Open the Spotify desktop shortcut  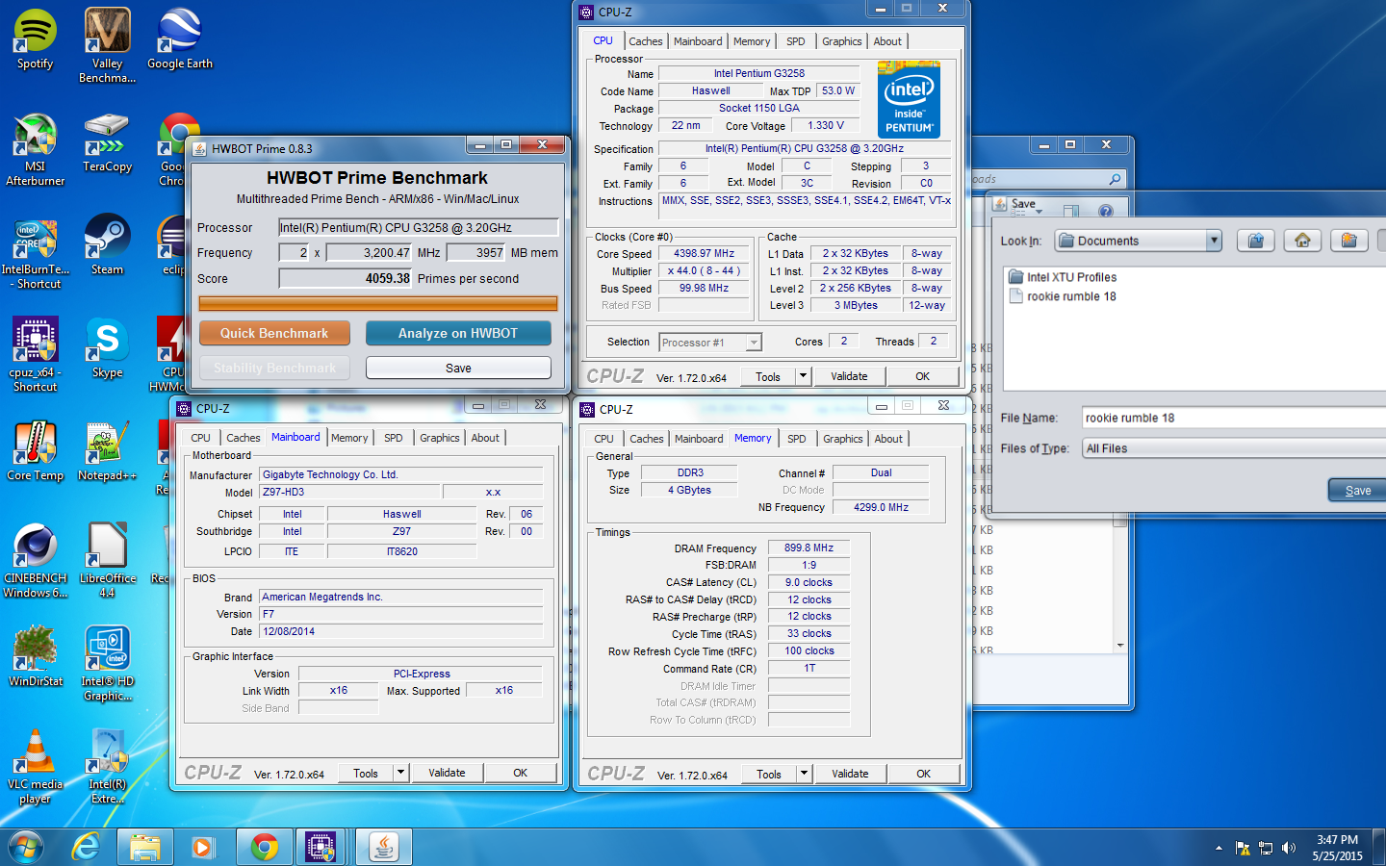click(x=35, y=39)
